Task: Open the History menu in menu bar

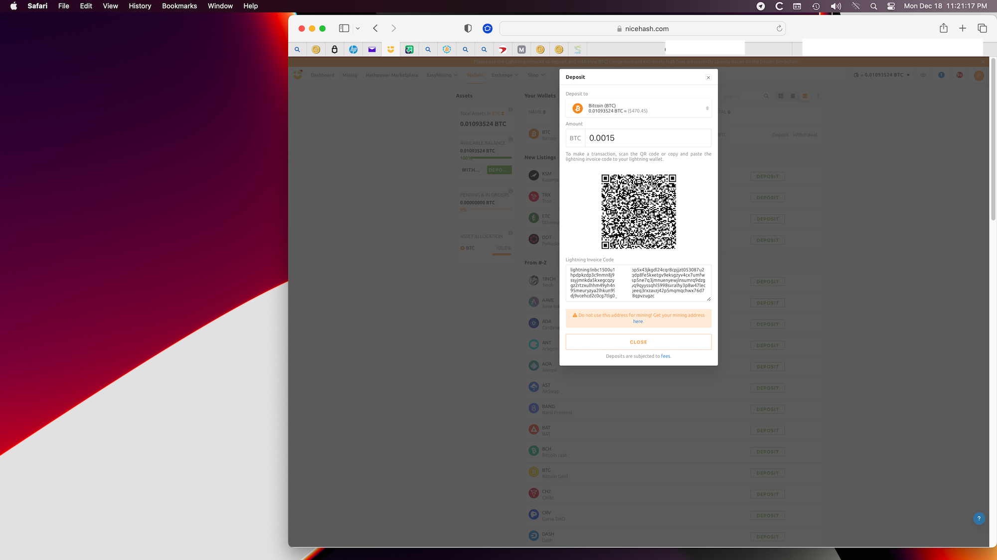Action: click(x=140, y=6)
